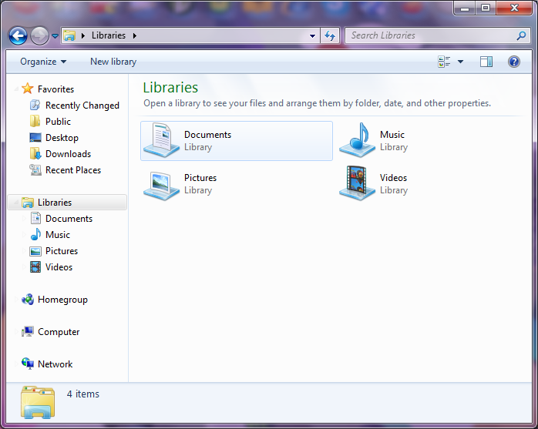
Task: Select Recently Changed in Favorites
Action: 82,106
